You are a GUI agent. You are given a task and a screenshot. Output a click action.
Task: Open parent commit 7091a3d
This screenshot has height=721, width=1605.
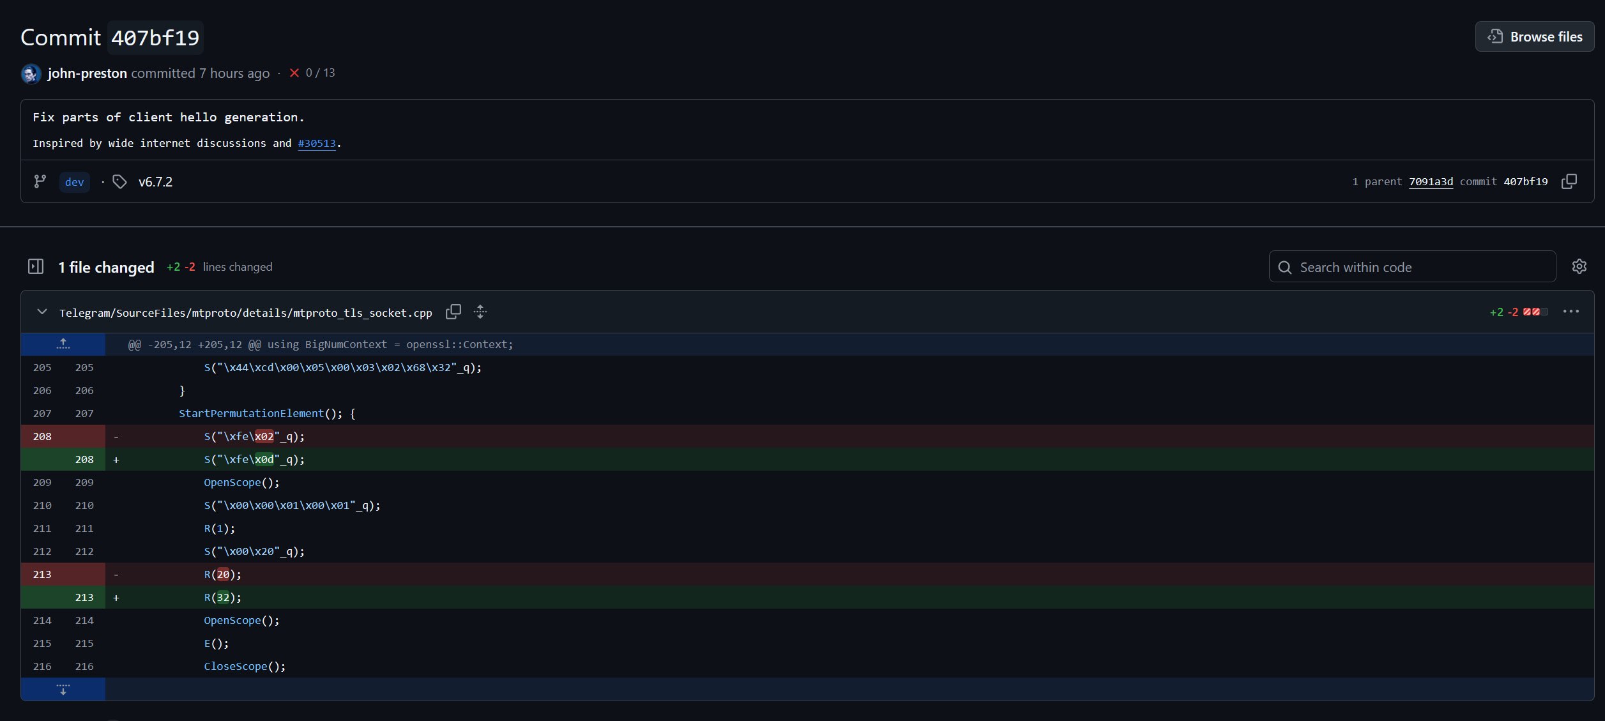(1431, 182)
